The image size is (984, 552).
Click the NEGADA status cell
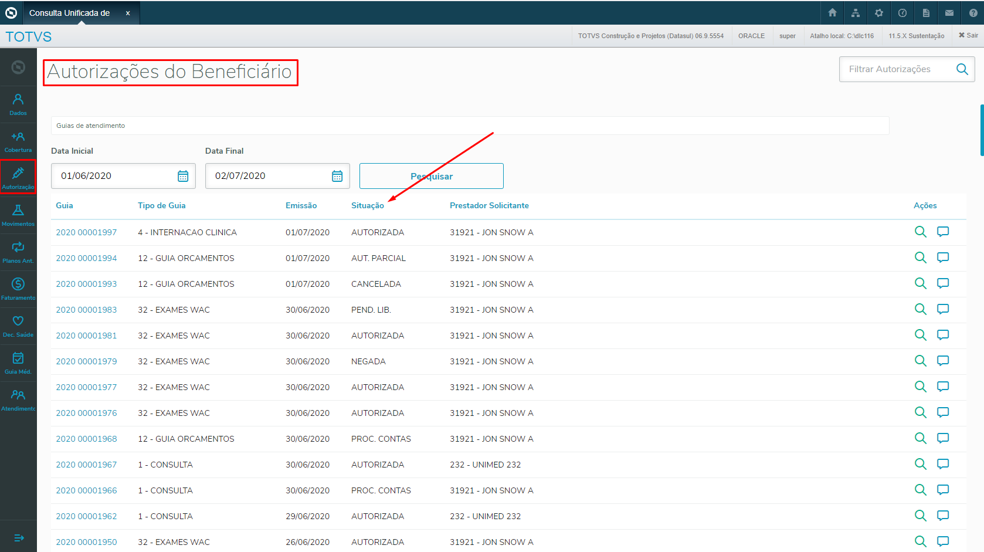click(368, 361)
